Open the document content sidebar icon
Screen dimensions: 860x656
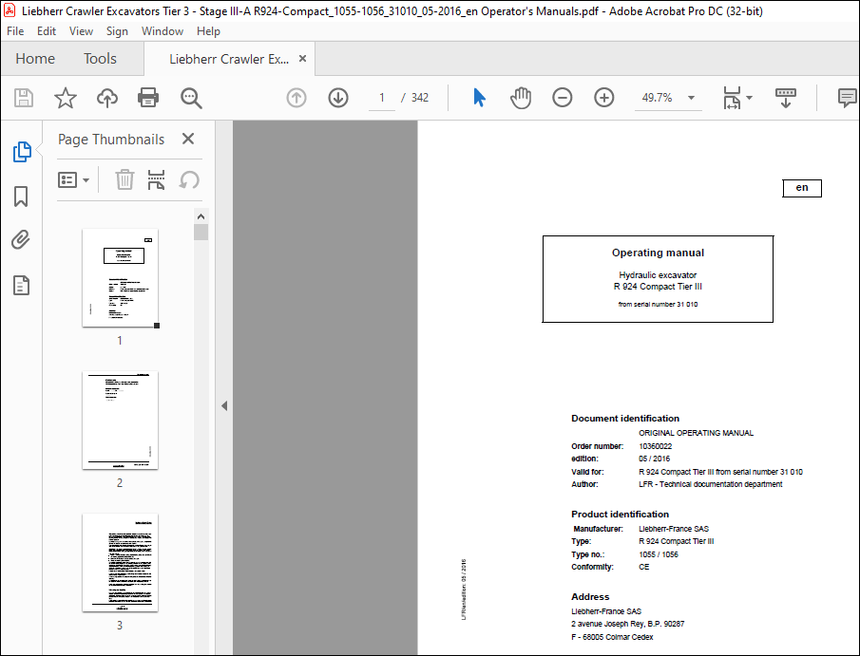coord(21,285)
